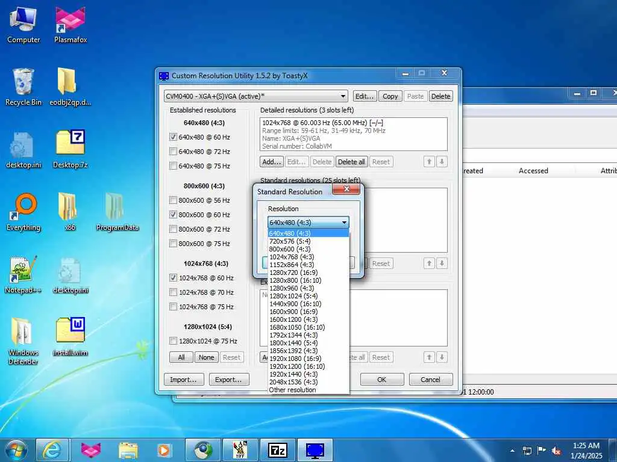The height and width of the screenshot is (462, 617).
Task: Open Plasmafox from the taskbar
Action: tap(91, 450)
